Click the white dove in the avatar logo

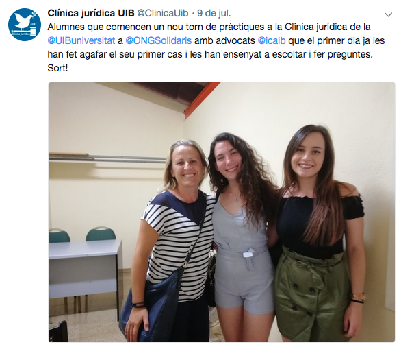click(23, 21)
